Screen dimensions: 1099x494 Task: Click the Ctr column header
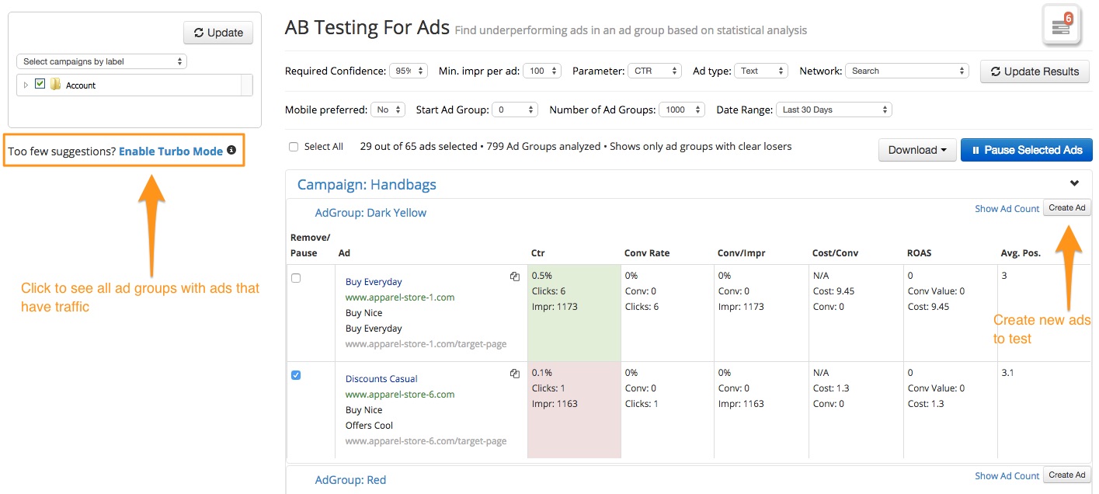point(538,252)
